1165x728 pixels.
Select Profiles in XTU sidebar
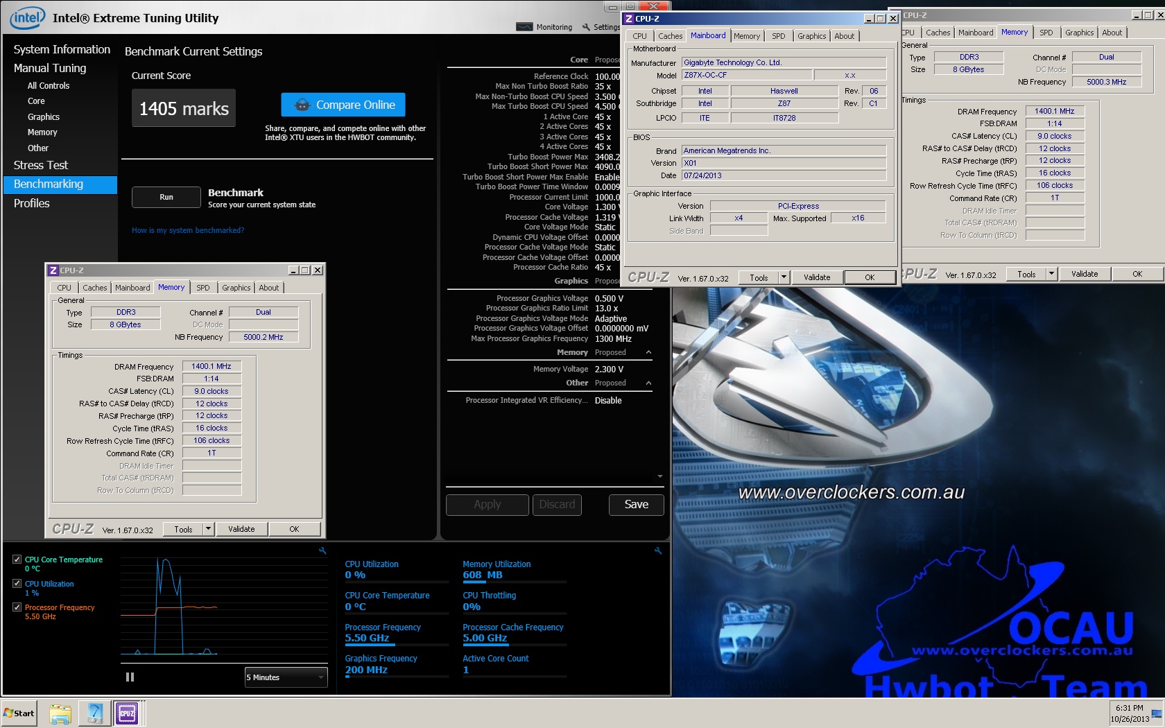pyautogui.click(x=32, y=203)
